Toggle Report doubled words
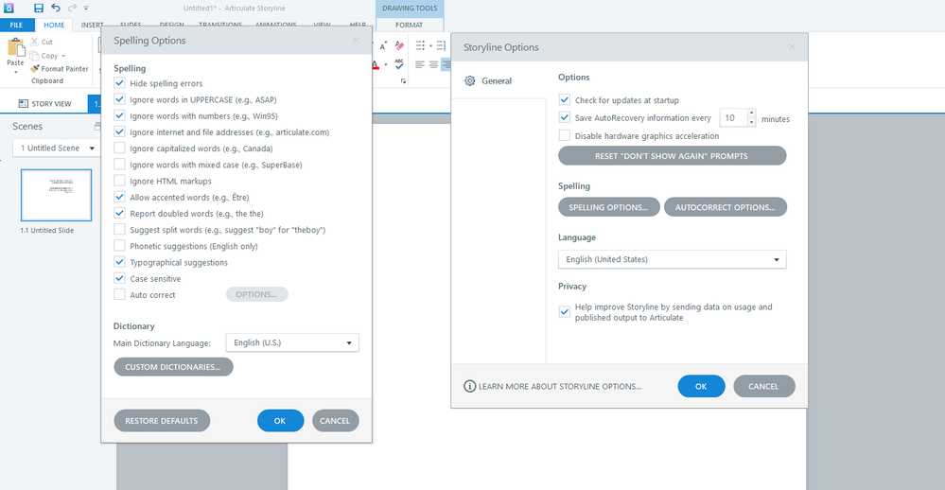The image size is (945, 490). point(119,214)
